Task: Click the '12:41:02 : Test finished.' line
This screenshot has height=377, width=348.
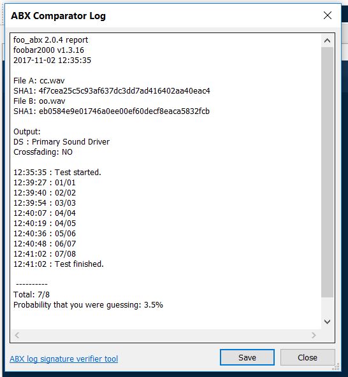Action: point(59,264)
